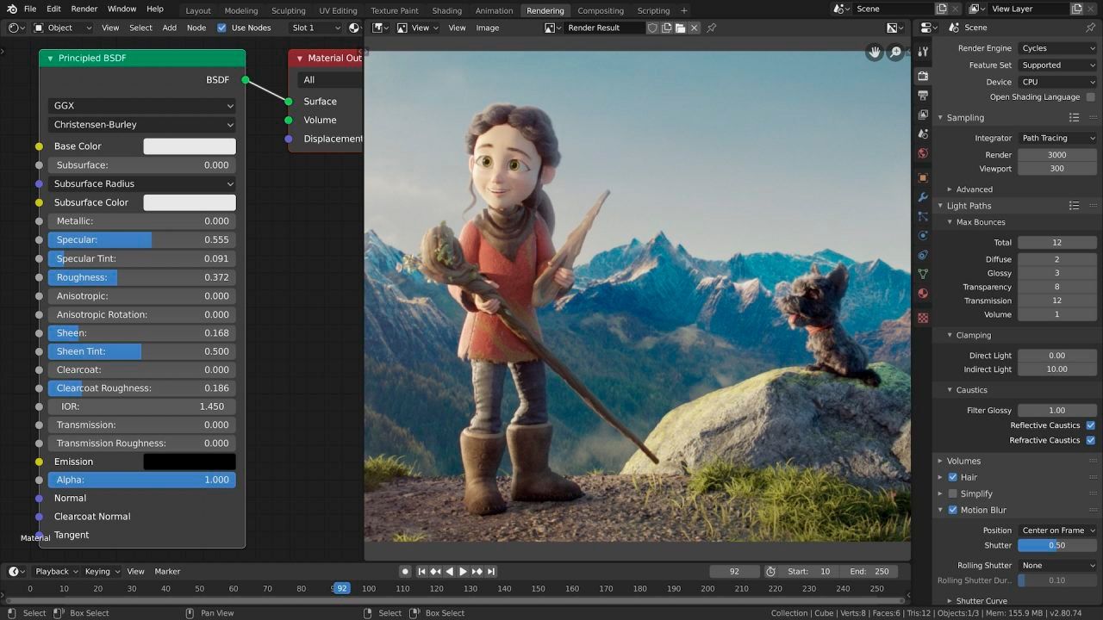Image resolution: width=1103 pixels, height=620 pixels.
Task: Open the Render Engine dropdown
Action: coord(1057,48)
